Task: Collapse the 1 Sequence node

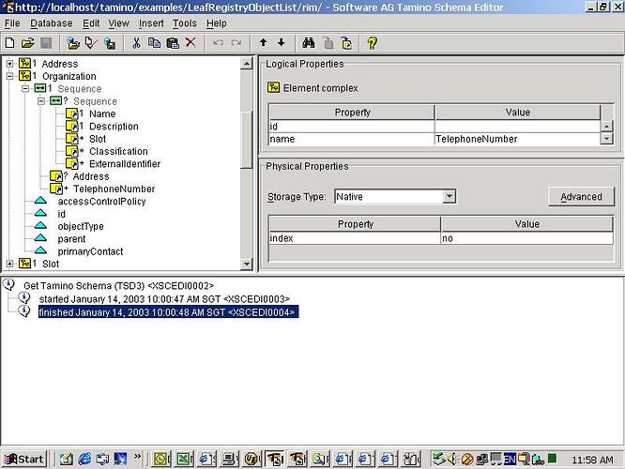Action: [x=25, y=88]
